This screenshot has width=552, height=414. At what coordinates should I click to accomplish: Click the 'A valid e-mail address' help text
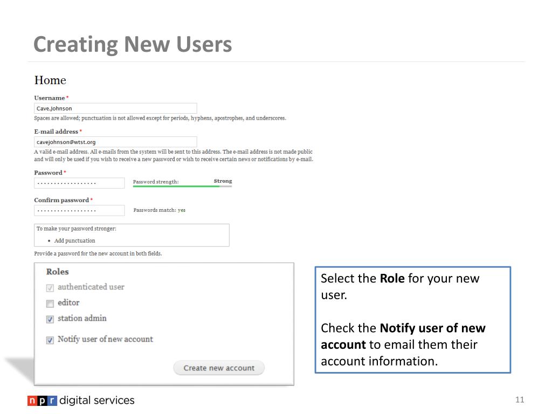pos(174,155)
